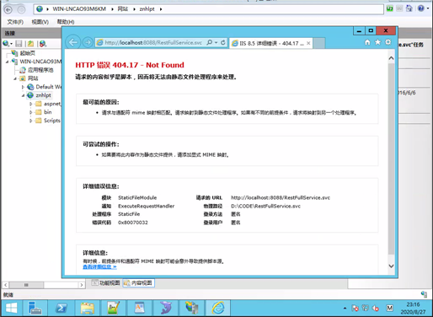Open 文件(F) menu in IIS Manager
The height and width of the screenshot is (317, 433).
point(15,22)
